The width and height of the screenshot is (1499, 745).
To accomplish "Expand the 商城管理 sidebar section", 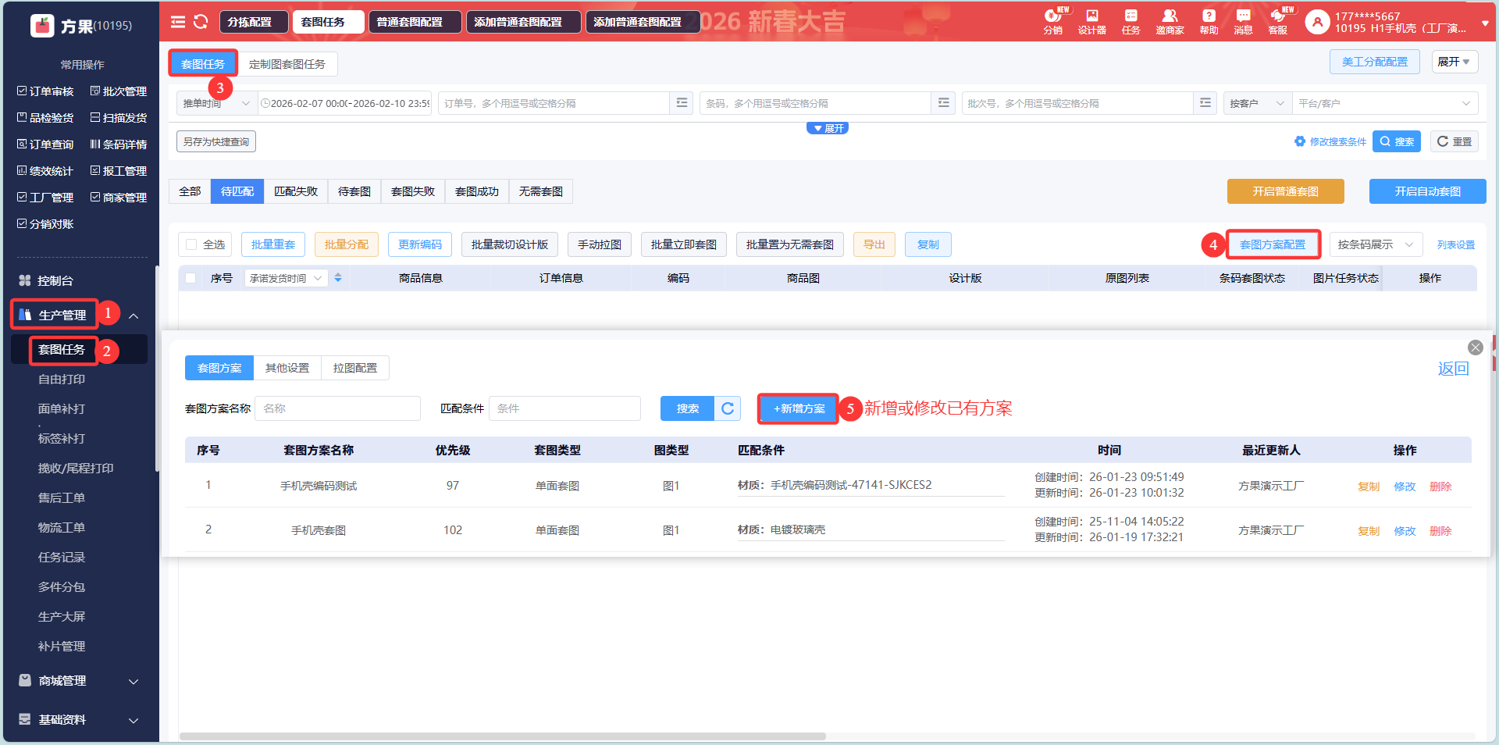I will click(78, 681).
